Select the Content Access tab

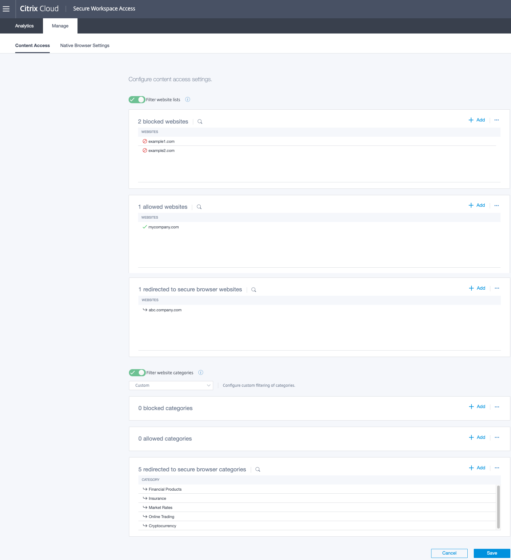(32, 46)
